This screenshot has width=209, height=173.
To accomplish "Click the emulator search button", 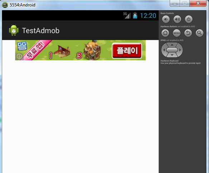I will [x=199, y=33].
